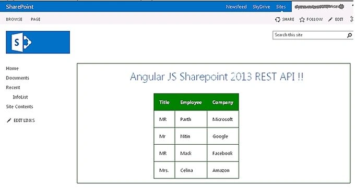Open Documents in left navigation
The width and height of the screenshot is (355, 190).
17,78
